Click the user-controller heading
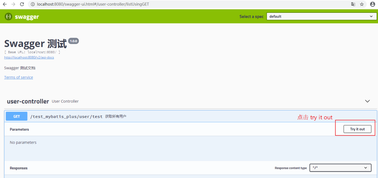Screen dimensions: 378x178 28,101
